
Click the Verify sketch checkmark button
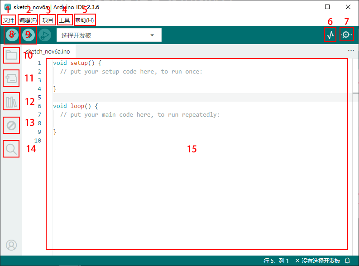point(12,35)
